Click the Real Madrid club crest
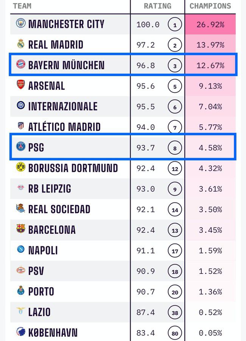The height and width of the screenshot is (341, 246). (20, 44)
